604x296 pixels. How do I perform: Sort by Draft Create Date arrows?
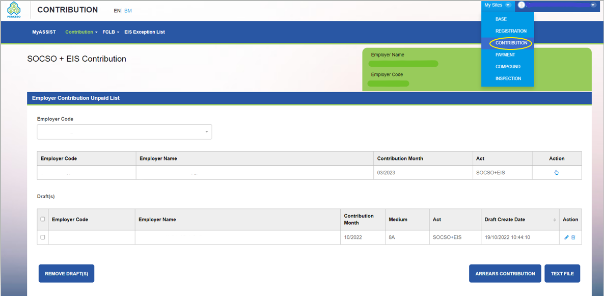point(555,220)
